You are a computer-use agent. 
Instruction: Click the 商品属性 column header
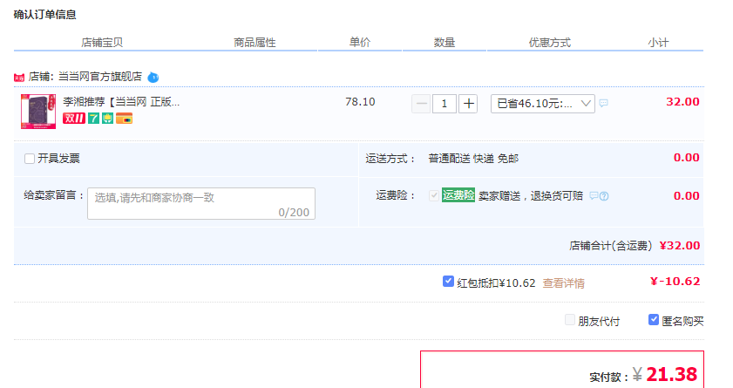pyautogui.click(x=255, y=43)
